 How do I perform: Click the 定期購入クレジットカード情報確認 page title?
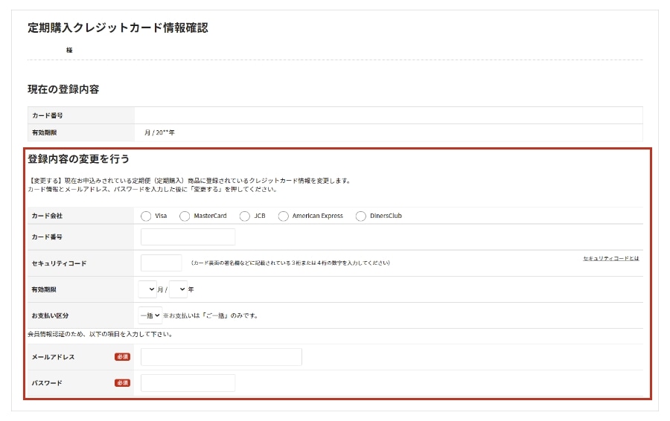point(118,28)
